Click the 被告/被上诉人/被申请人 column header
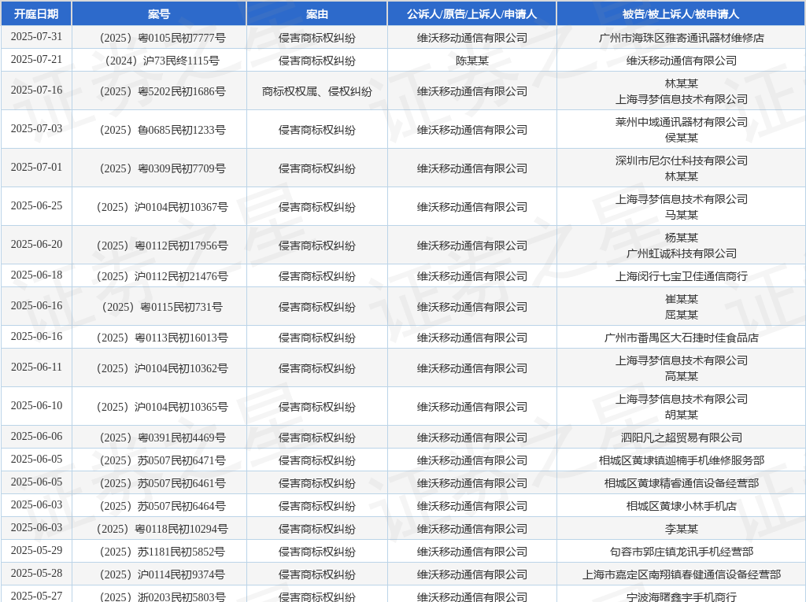This screenshot has width=806, height=602. point(681,14)
